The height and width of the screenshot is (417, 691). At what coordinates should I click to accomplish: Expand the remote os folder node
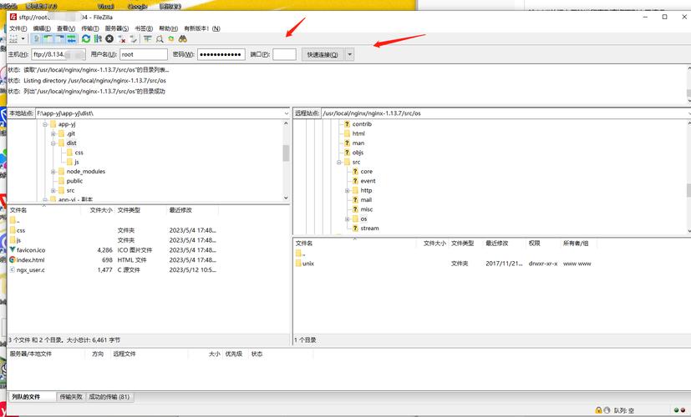(x=348, y=219)
